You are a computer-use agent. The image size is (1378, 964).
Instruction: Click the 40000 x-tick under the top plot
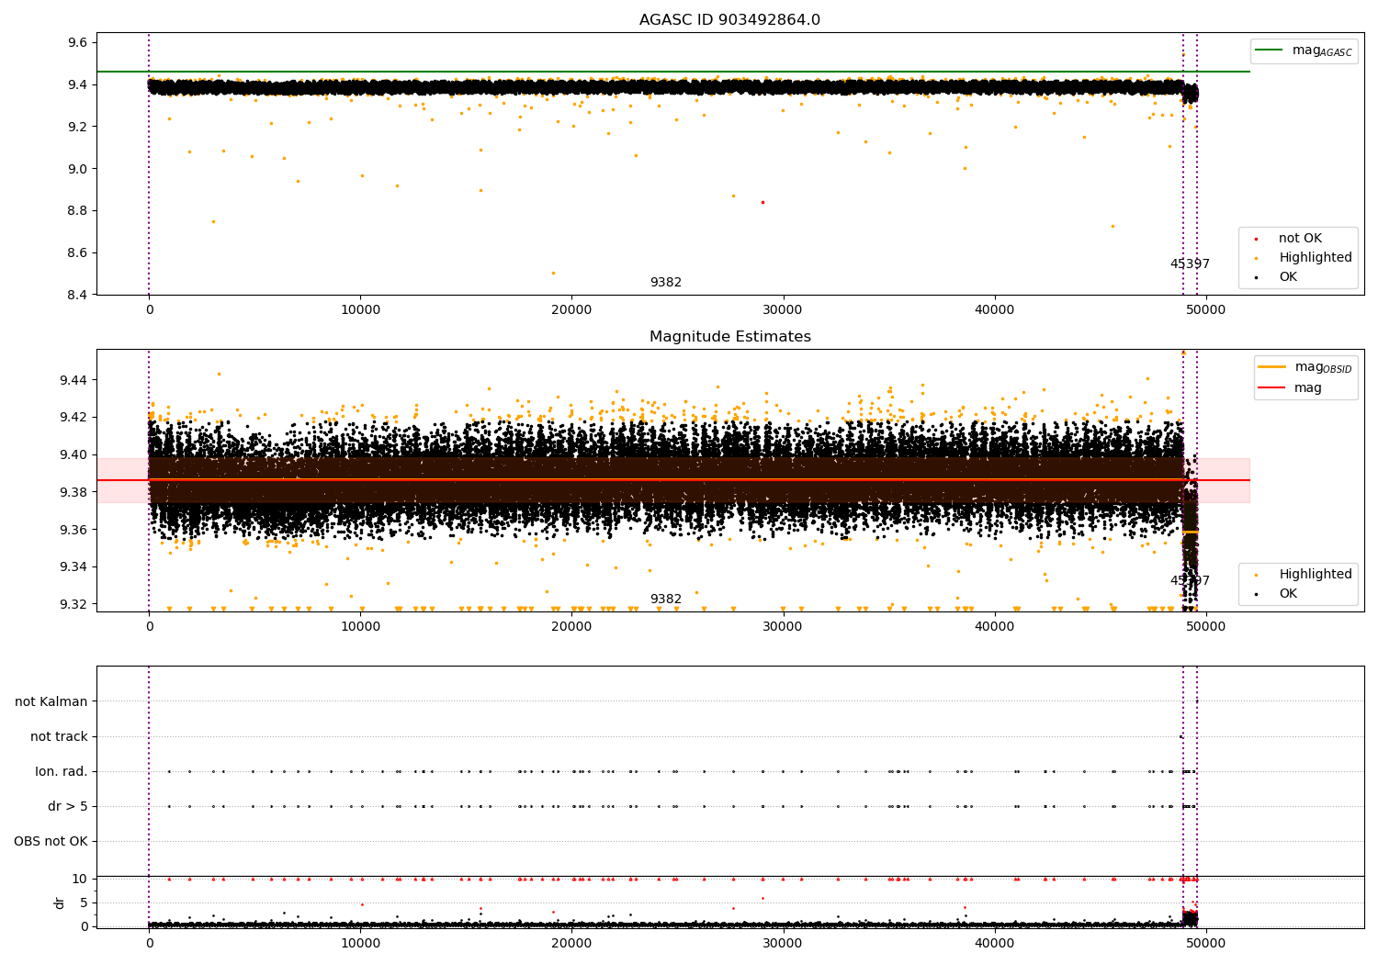[x=995, y=310]
